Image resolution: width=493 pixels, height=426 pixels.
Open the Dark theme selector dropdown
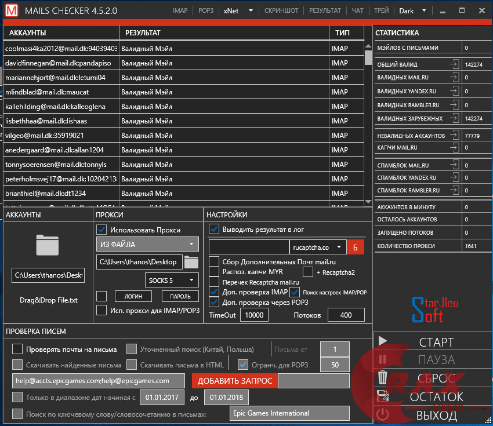coord(425,10)
